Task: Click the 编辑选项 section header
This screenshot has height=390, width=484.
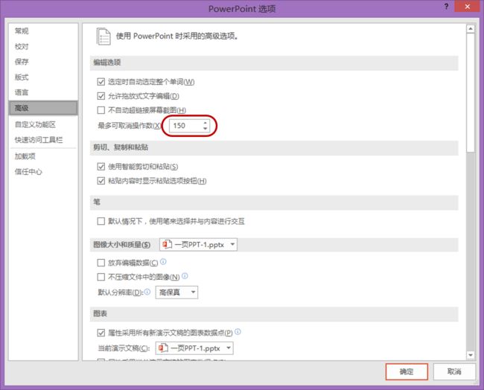Action: pyautogui.click(x=274, y=63)
